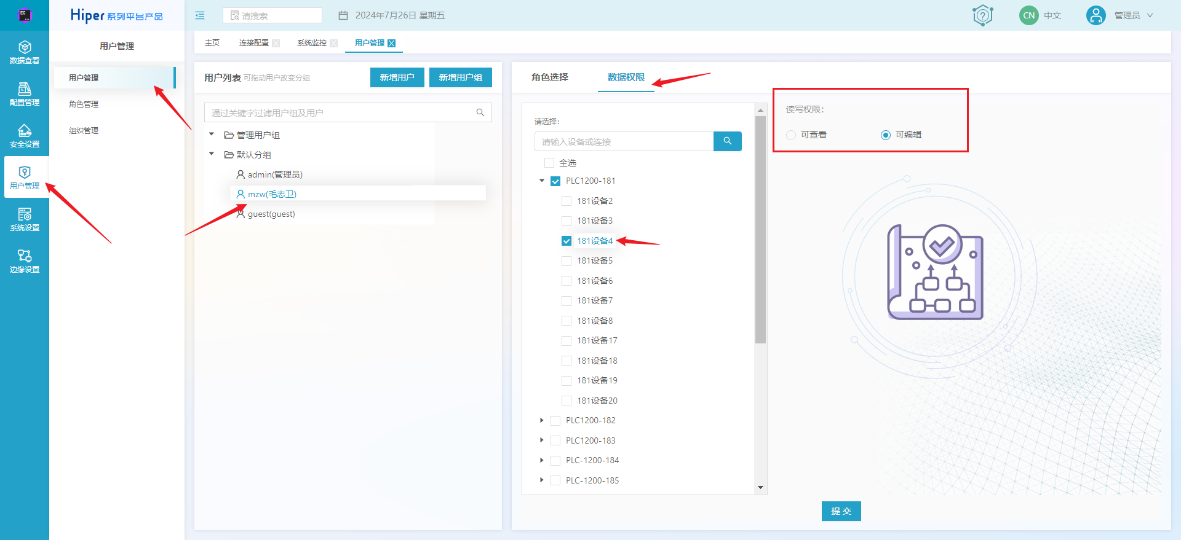Click the administrator avatar icon

point(1096,15)
